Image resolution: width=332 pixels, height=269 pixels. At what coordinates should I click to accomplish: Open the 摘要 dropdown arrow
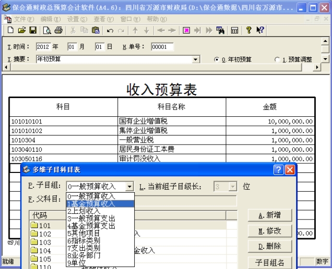(x=196, y=60)
